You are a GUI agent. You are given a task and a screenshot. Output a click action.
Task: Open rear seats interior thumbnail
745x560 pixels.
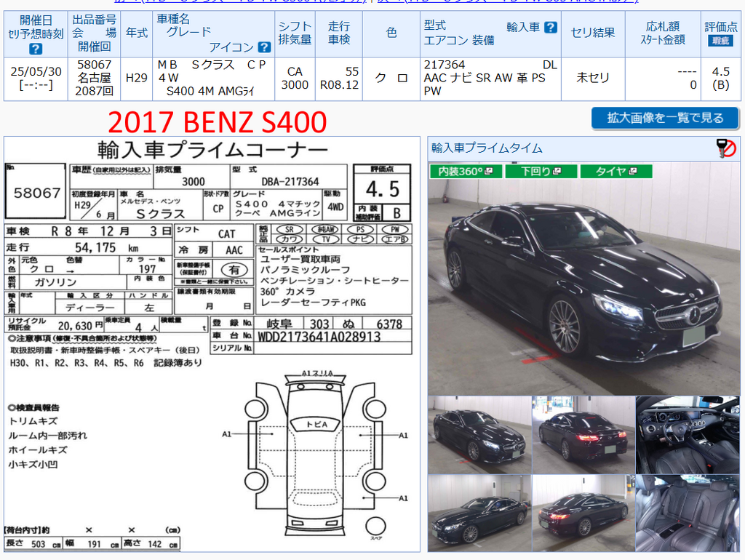coord(688,513)
